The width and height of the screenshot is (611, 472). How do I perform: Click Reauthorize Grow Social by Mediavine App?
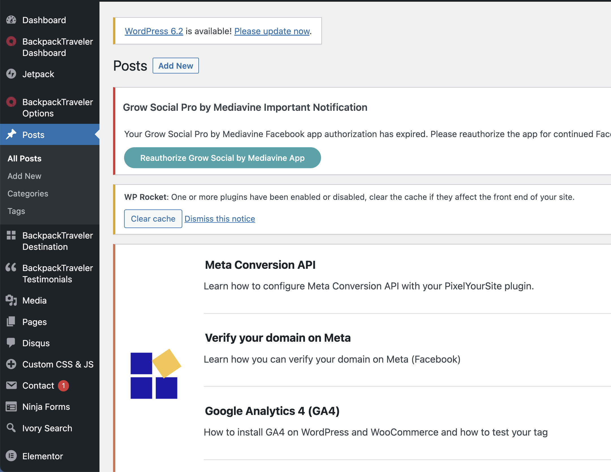pos(222,158)
